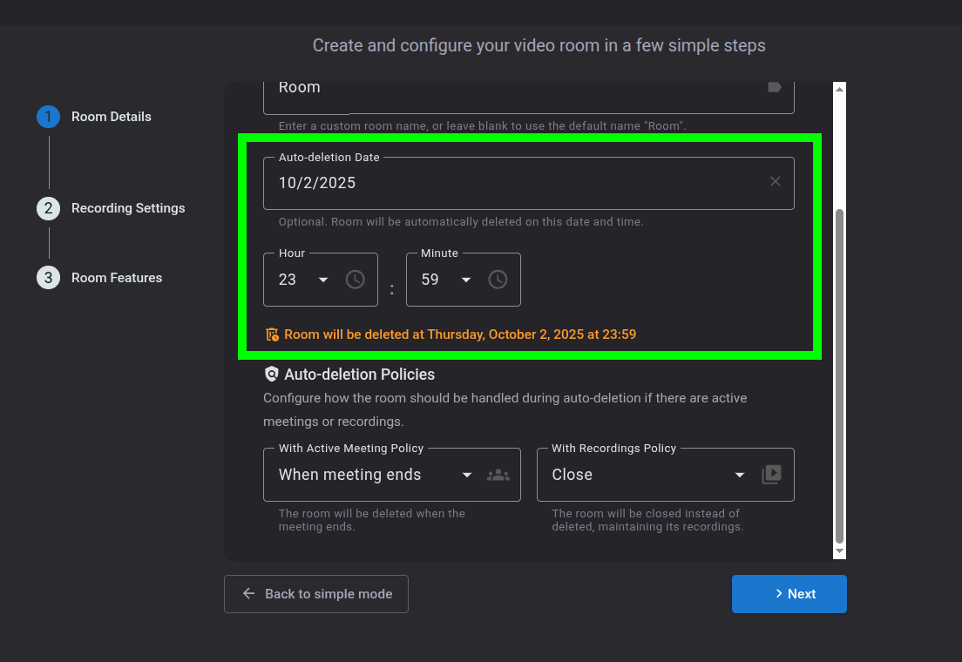Click the scrollbar down arrow in the form panel
The width and height of the screenshot is (962, 662).
(839, 552)
